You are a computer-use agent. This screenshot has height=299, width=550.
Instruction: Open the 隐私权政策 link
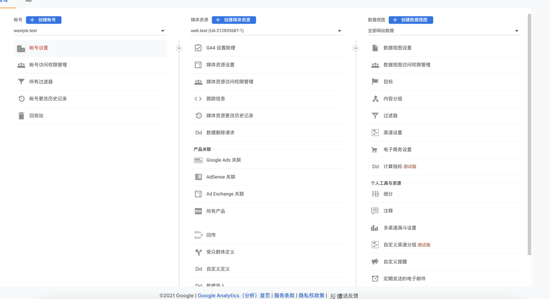click(x=312, y=296)
